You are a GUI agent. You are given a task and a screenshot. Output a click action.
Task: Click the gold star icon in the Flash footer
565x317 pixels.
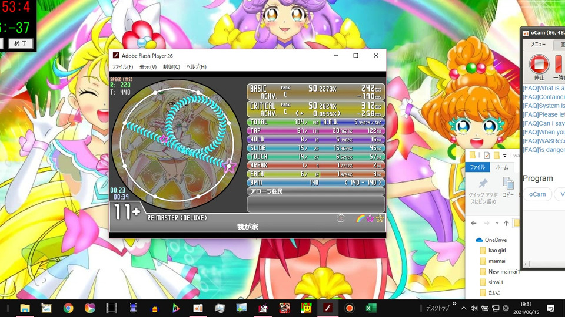(x=380, y=218)
